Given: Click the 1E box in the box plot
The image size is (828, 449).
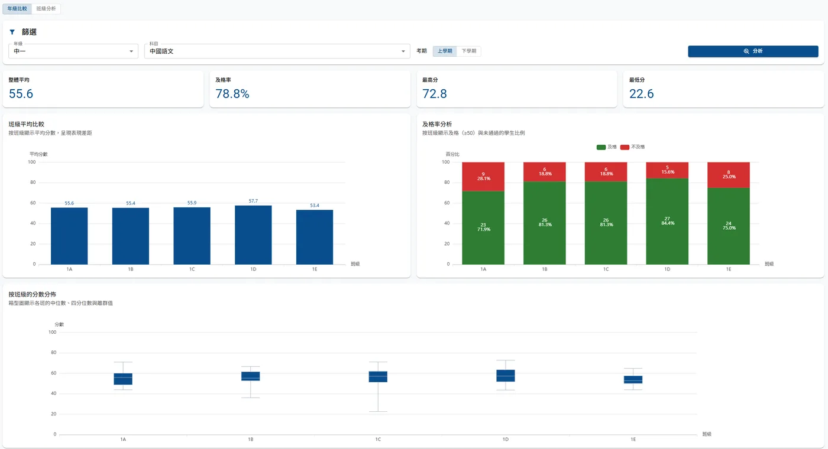Looking at the screenshot, I should (633, 379).
